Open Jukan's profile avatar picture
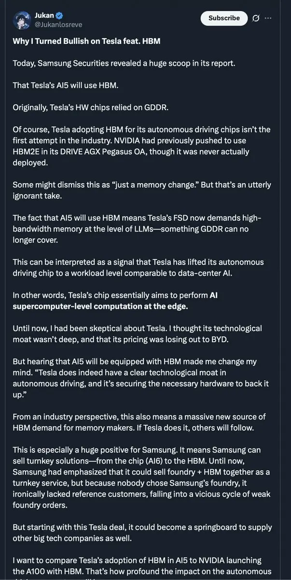 (x=22, y=18)
